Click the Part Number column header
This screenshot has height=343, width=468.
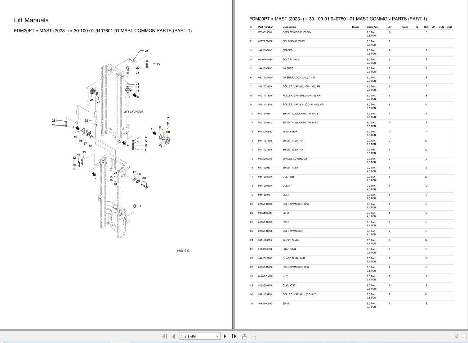point(265,27)
